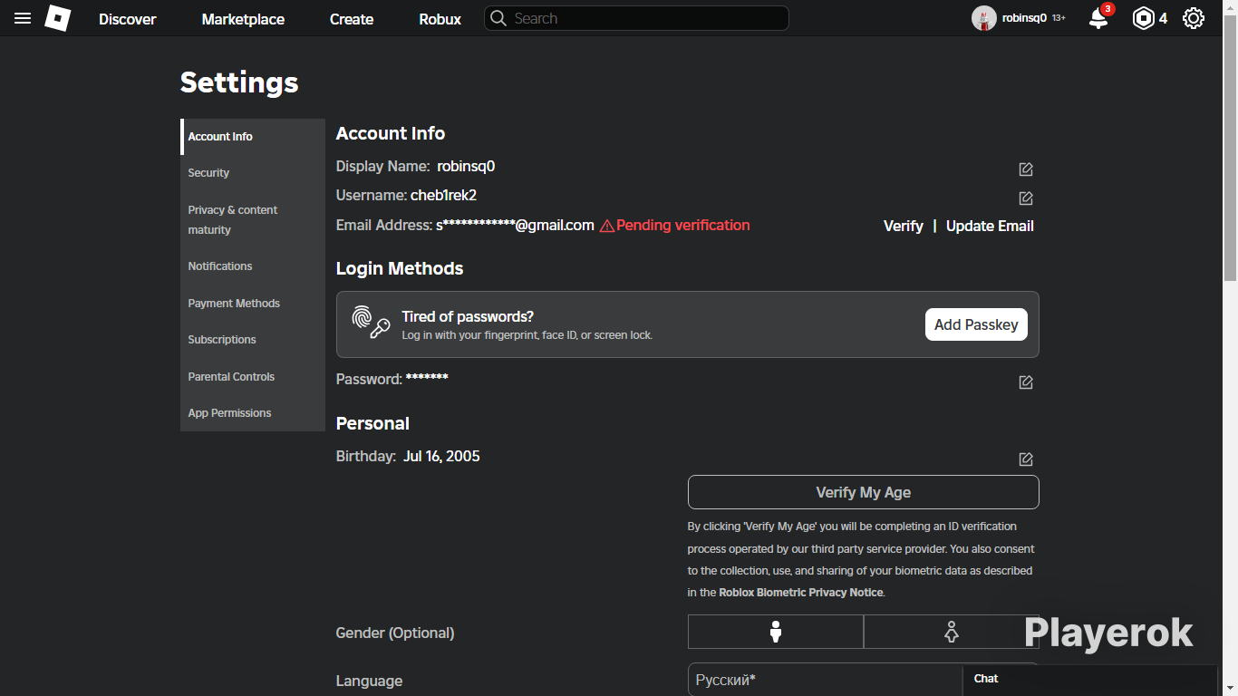This screenshot has width=1238, height=696.
Task: Click the masked gmail.com email address
Action: tap(515, 226)
